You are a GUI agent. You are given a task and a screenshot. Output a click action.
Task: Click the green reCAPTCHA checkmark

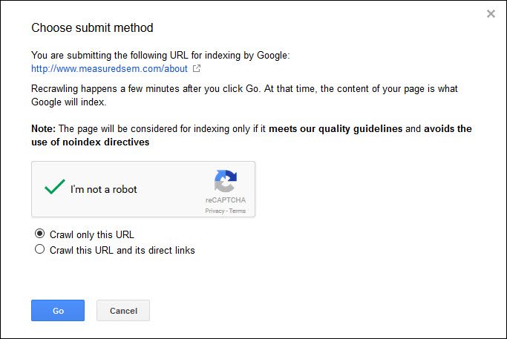click(54, 188)
